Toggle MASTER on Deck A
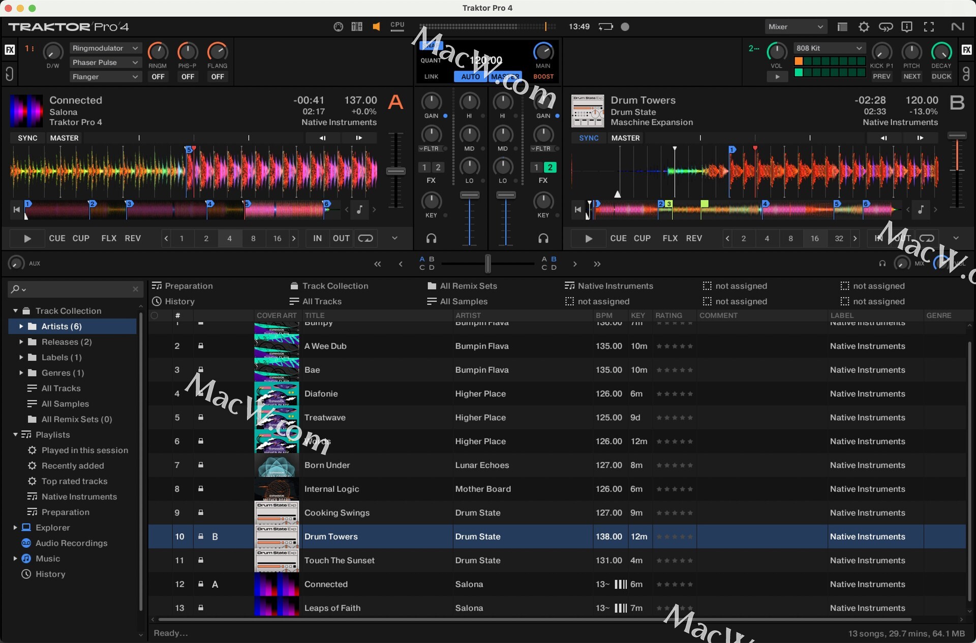Image resolution: width=976 pixels, height=643 pixels. click(x=64, y=138)
